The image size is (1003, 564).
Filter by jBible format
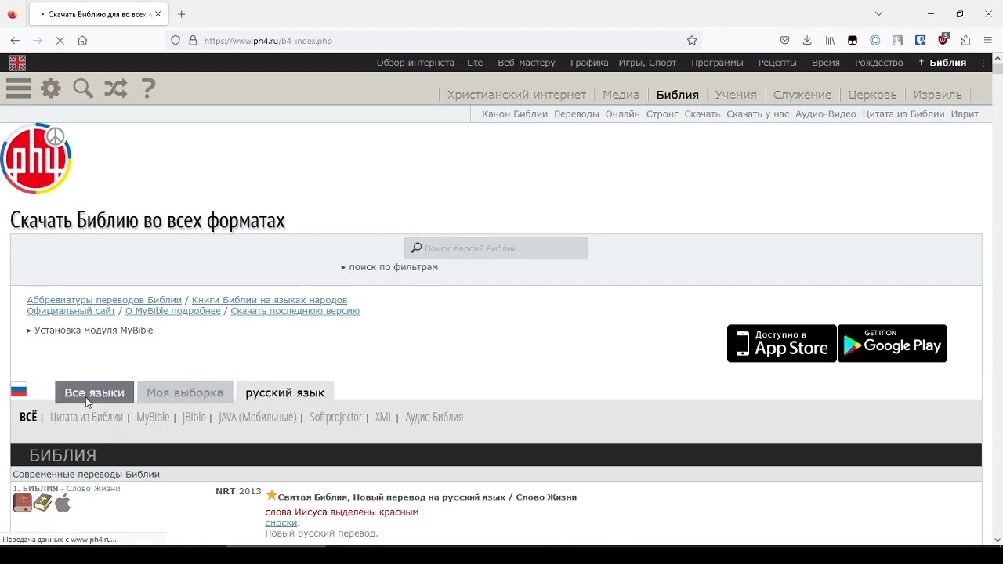tap(194, 417)
